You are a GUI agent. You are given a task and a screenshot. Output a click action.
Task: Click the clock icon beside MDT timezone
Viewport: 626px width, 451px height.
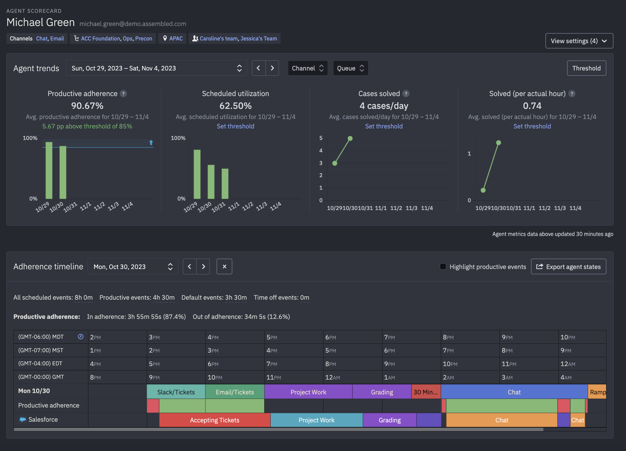81,337
